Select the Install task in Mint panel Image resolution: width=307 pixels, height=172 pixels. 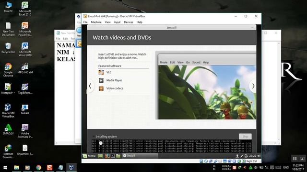click(140, 156)
